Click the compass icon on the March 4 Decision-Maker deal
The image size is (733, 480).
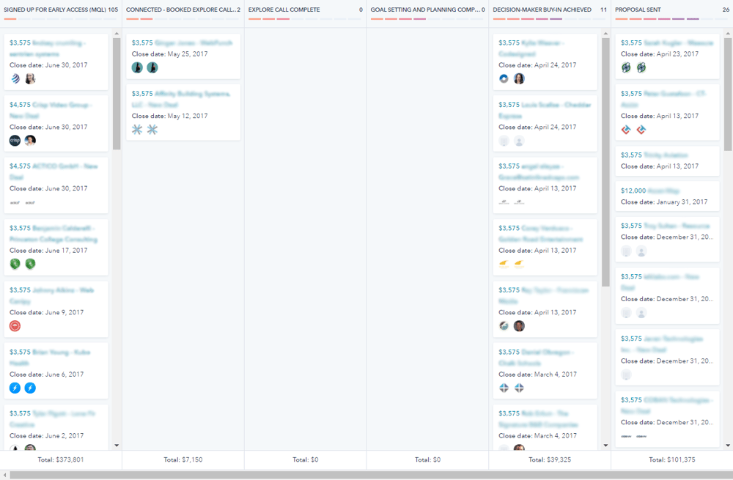click(504, 388)
